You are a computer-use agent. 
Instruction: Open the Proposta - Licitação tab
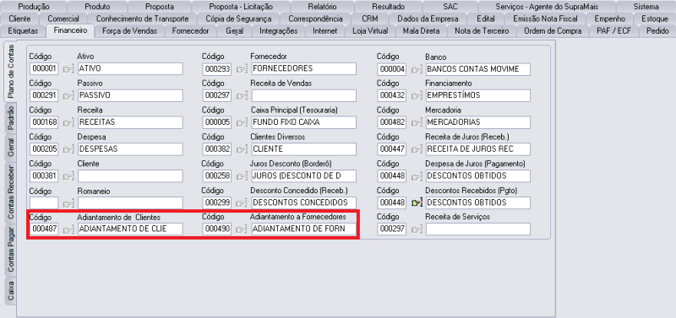coord(241,7)
